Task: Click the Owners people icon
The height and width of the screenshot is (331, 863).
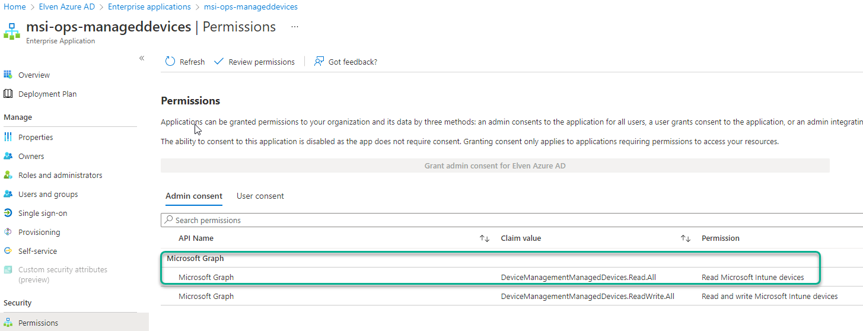Action: click(x=8, y=156)
